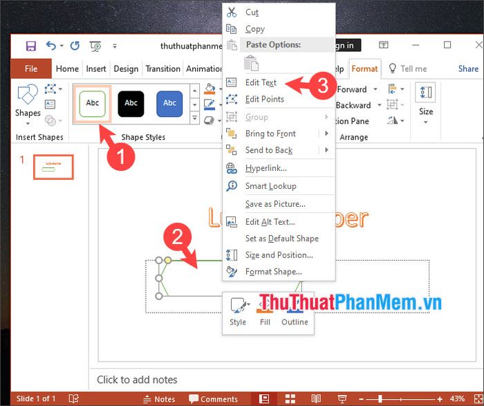This screenshot has height=406, width=484.
Task: Click Outline in mini toolbar
Action: pos(295,312)
